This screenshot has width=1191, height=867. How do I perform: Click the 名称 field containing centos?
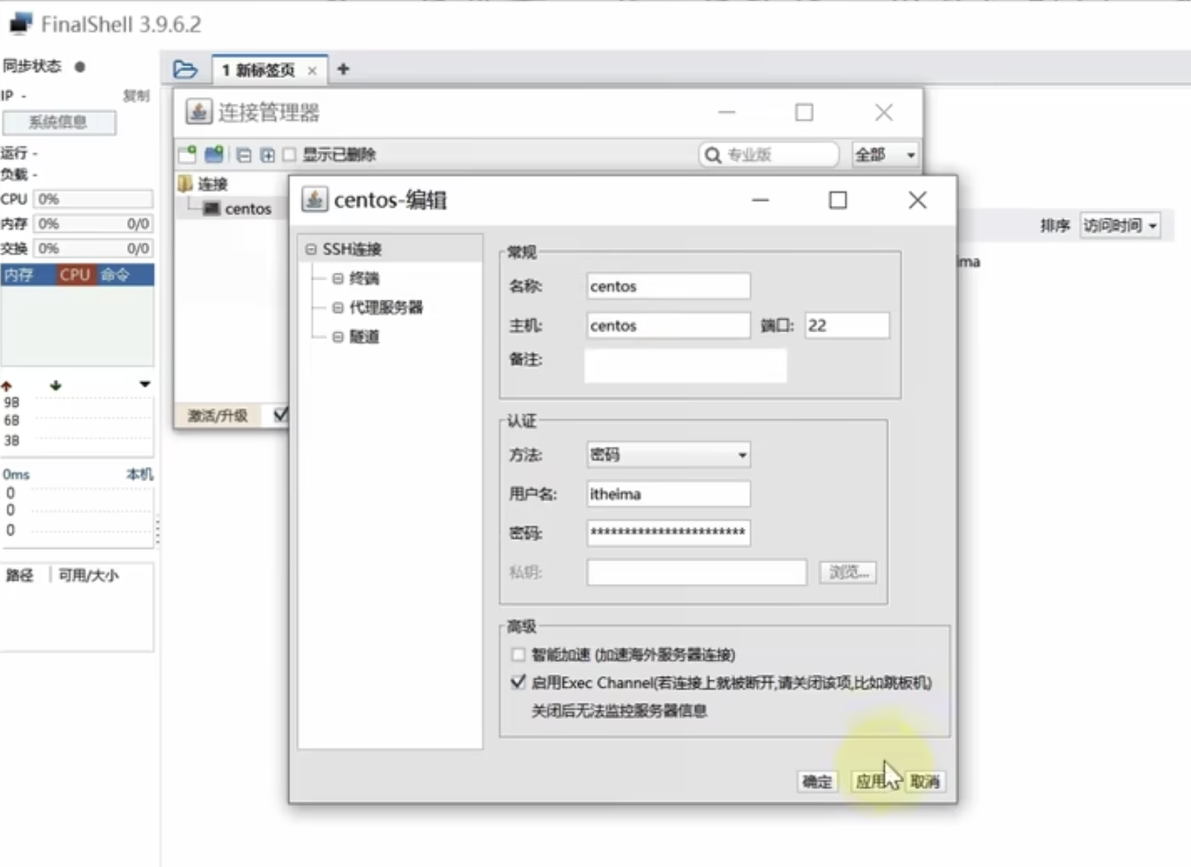[x=668, y=286]
